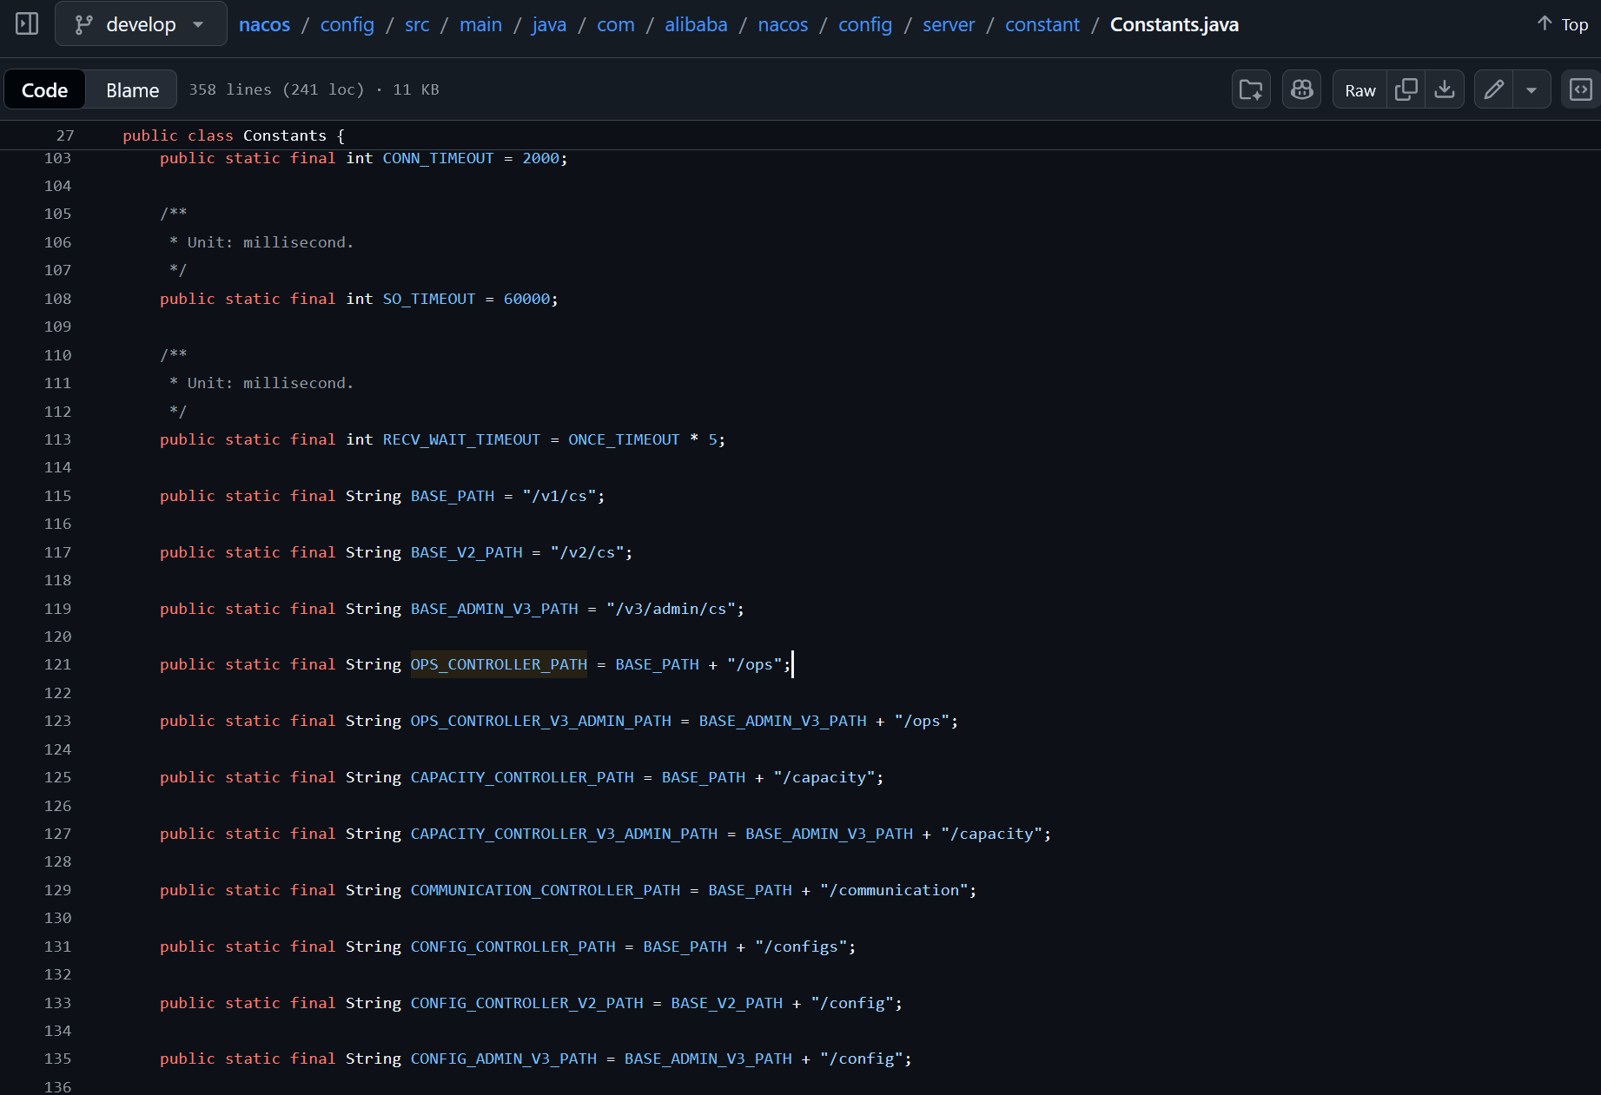Open the server breadcrumb folder
1601x1095 pixels.
click(948, 24)
